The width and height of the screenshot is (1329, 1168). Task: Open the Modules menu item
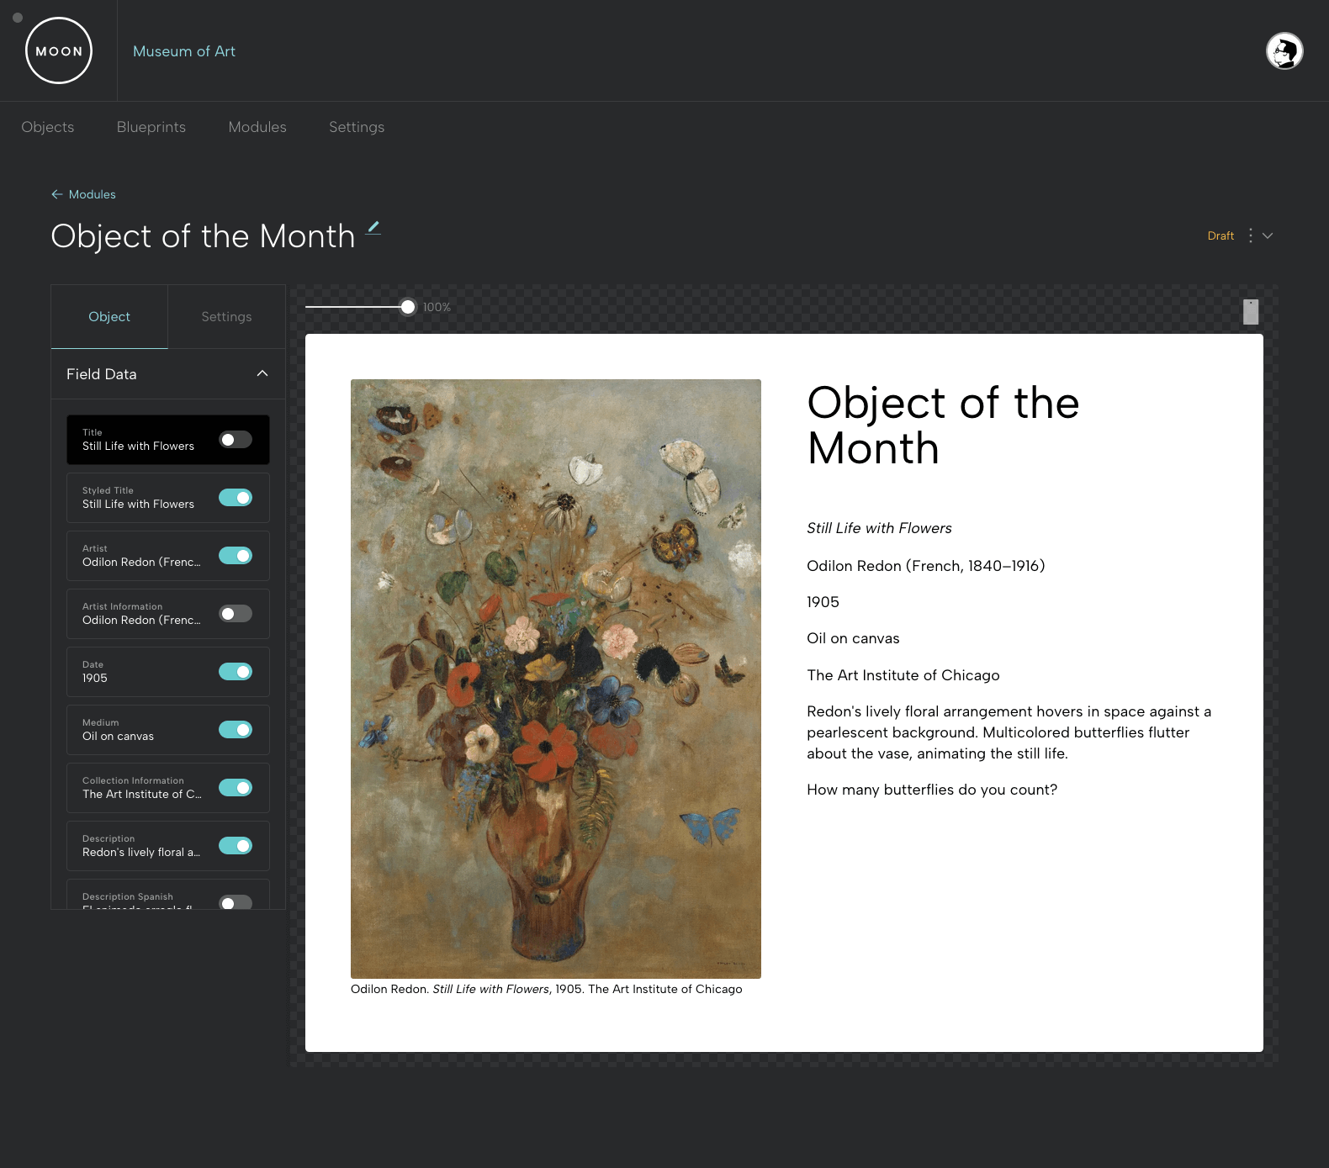257,127
